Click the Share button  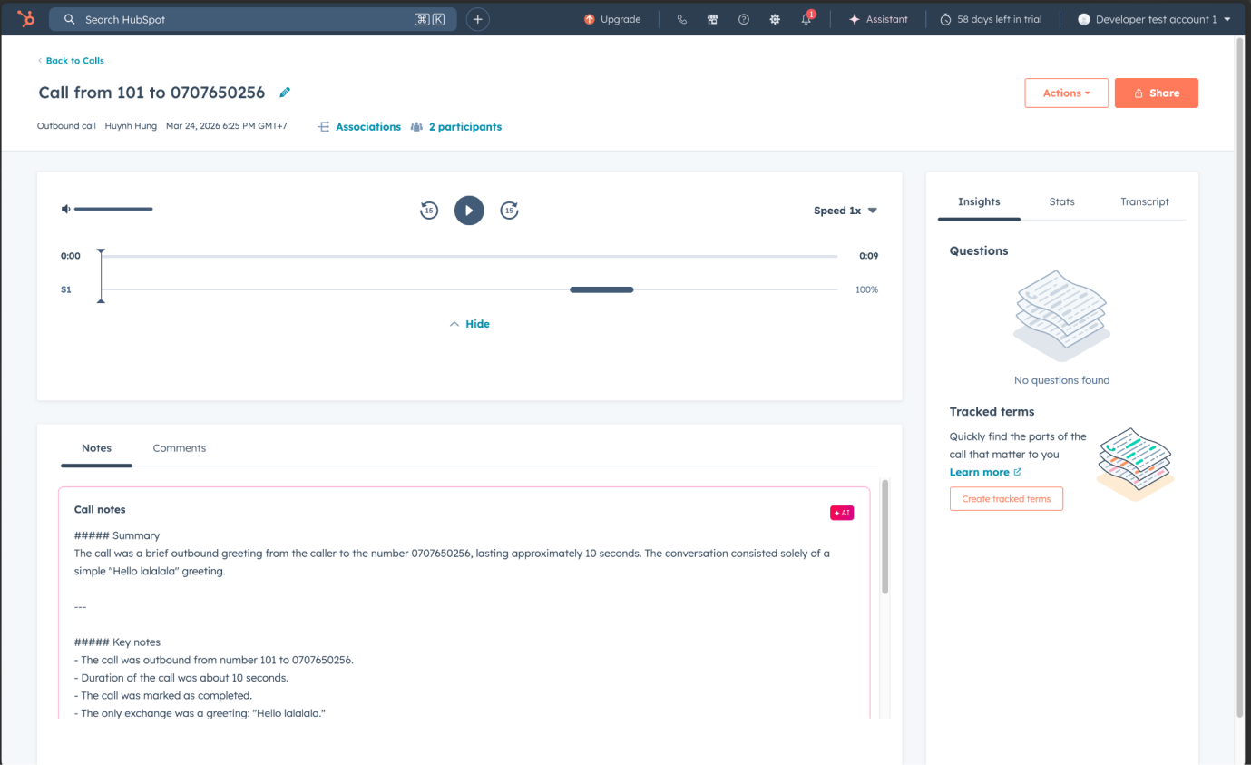coord(1156,93)
